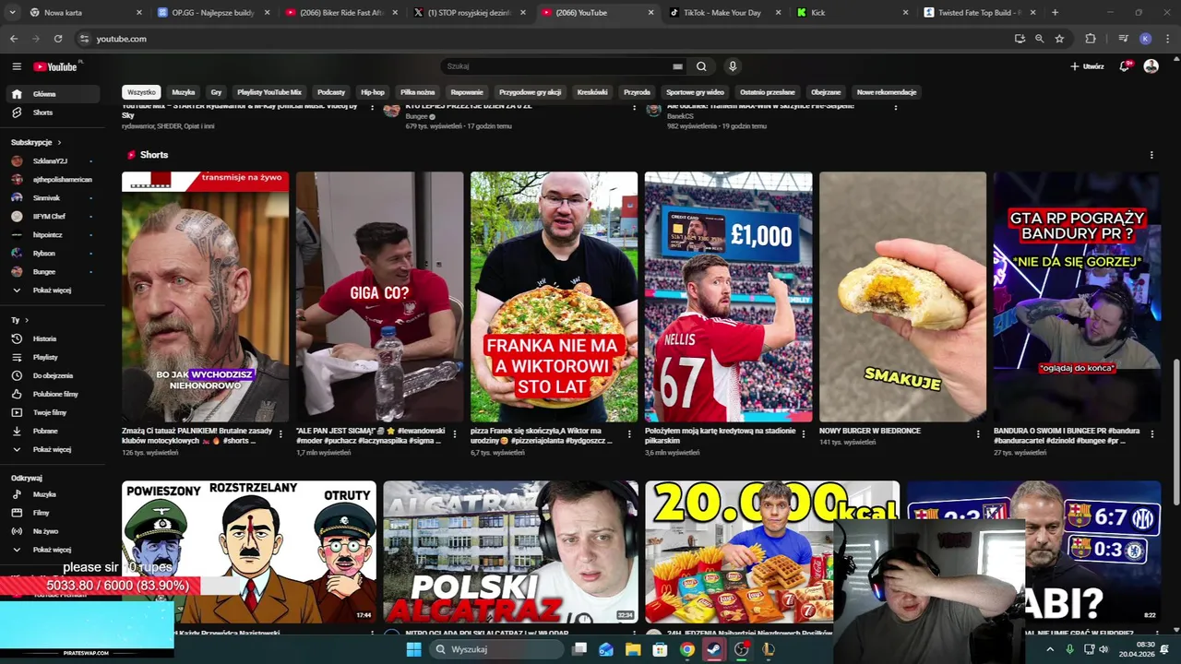Open Playlisty in sidebar
The image size is (1181, 664).
[x=53, y=357]
